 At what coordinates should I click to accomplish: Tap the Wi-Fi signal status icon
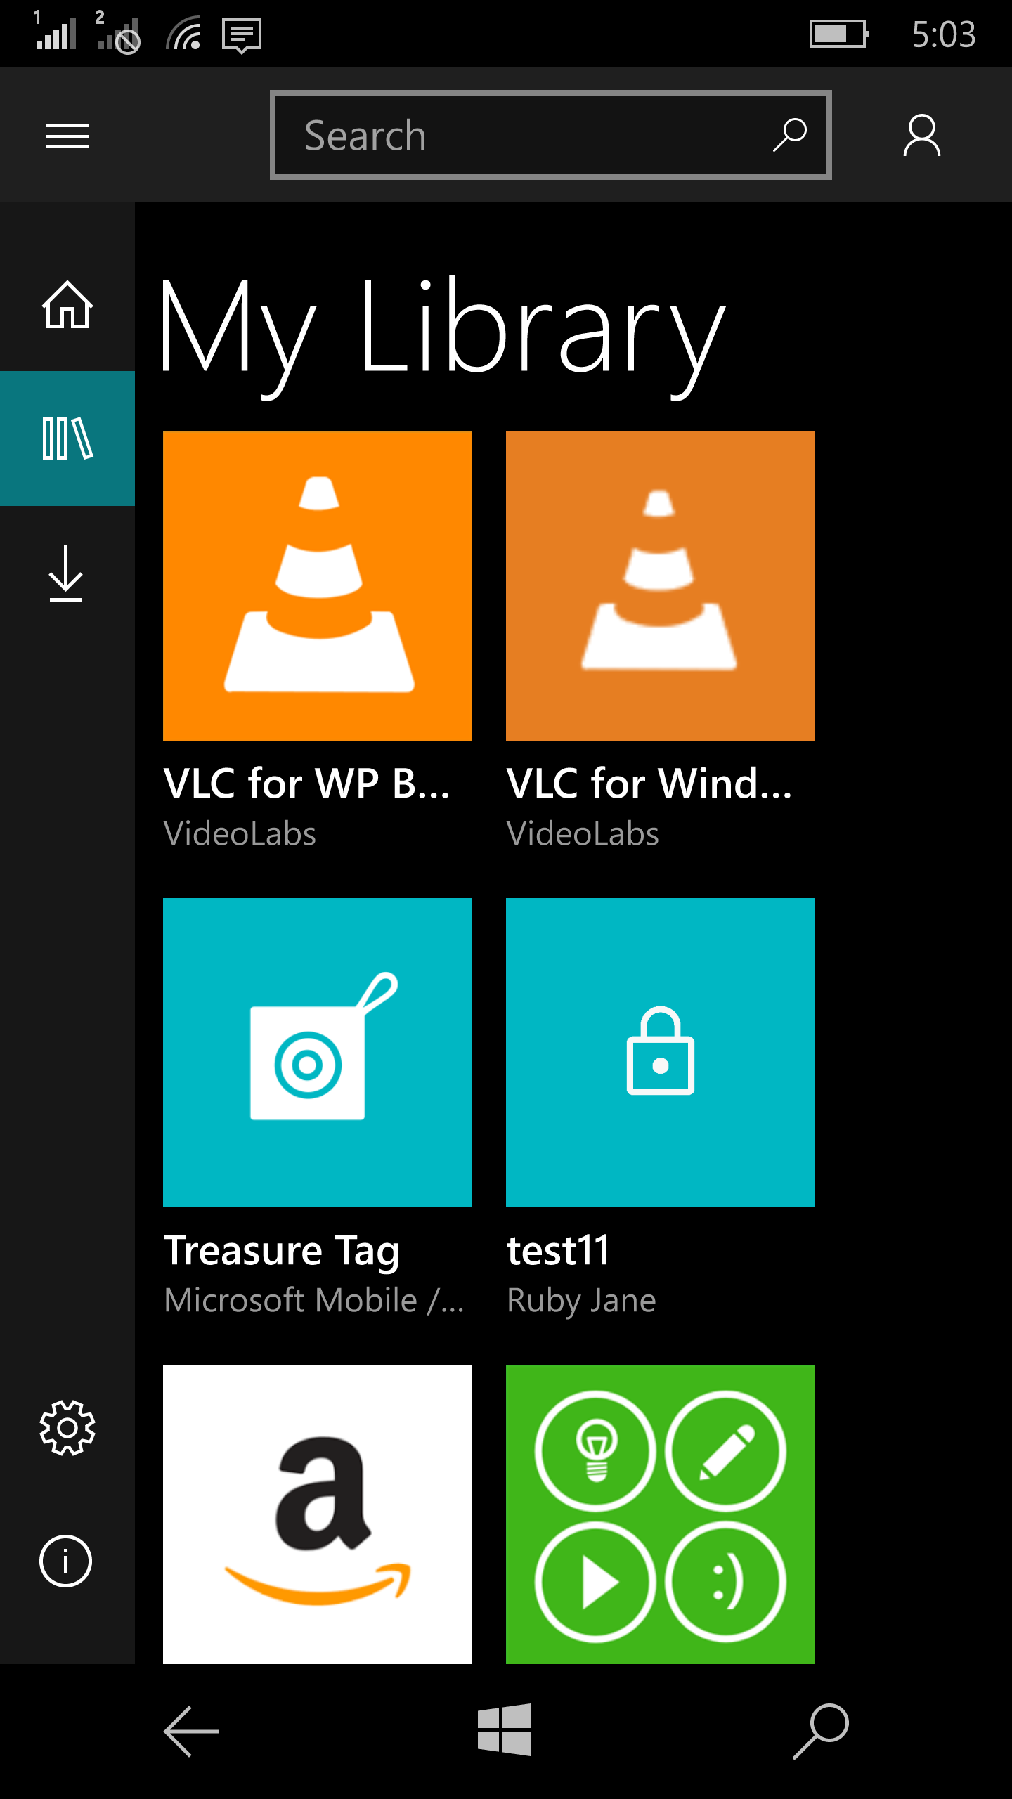tap(183, 34)
